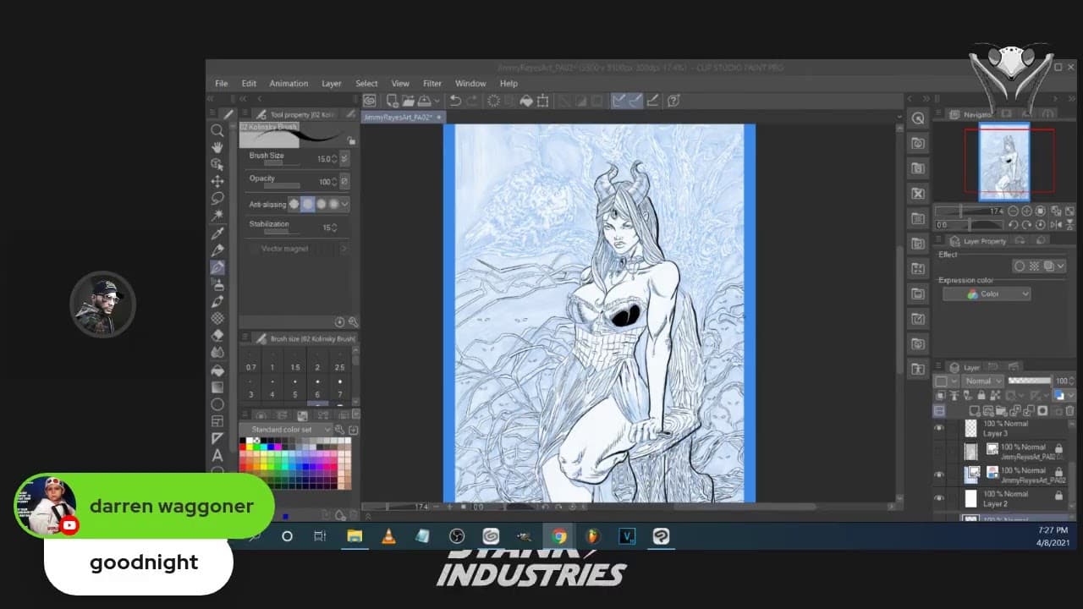Screen dimensions: 1083x609
Task: Open the Expression color dropdown
Action: (x=987, y=294)
